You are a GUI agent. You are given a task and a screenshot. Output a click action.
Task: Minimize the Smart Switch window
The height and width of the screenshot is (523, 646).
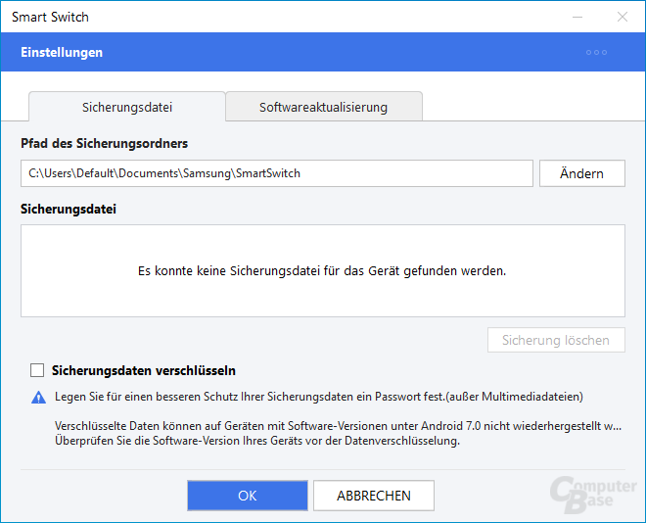point(577,17)
